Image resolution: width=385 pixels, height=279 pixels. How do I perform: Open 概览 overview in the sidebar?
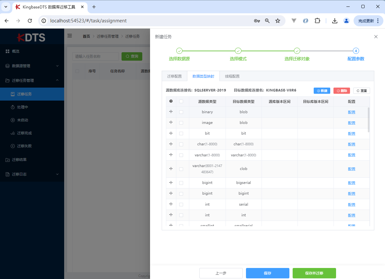coord(16,51)
